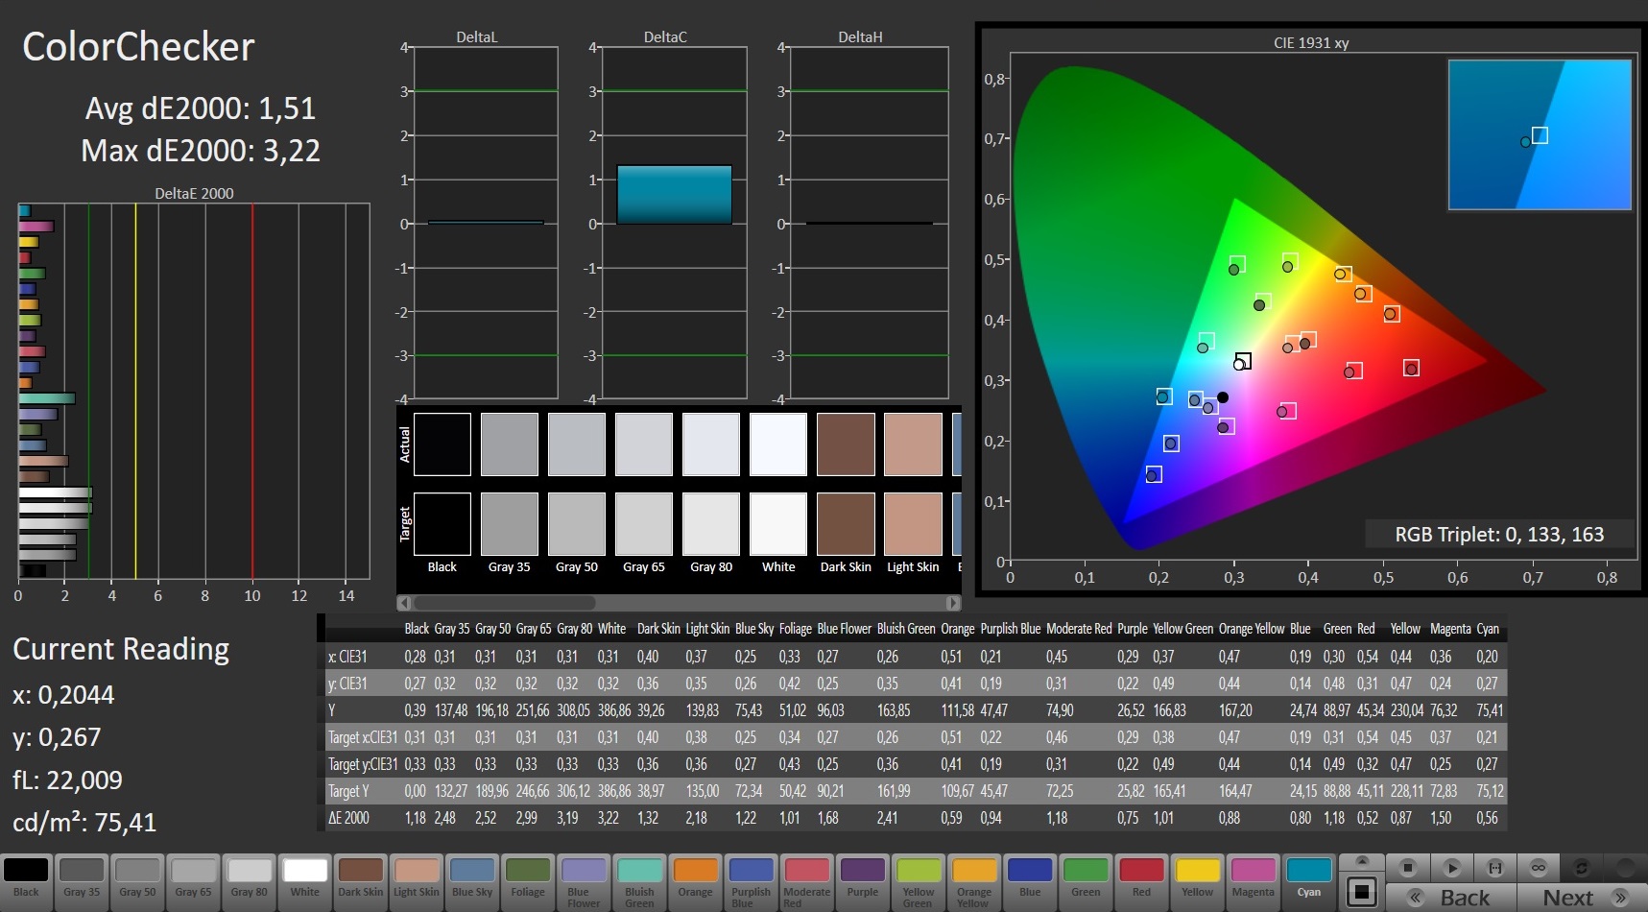Click the zoomed CIE inset in chart
1648x912 pixels.
[1539, 134]
